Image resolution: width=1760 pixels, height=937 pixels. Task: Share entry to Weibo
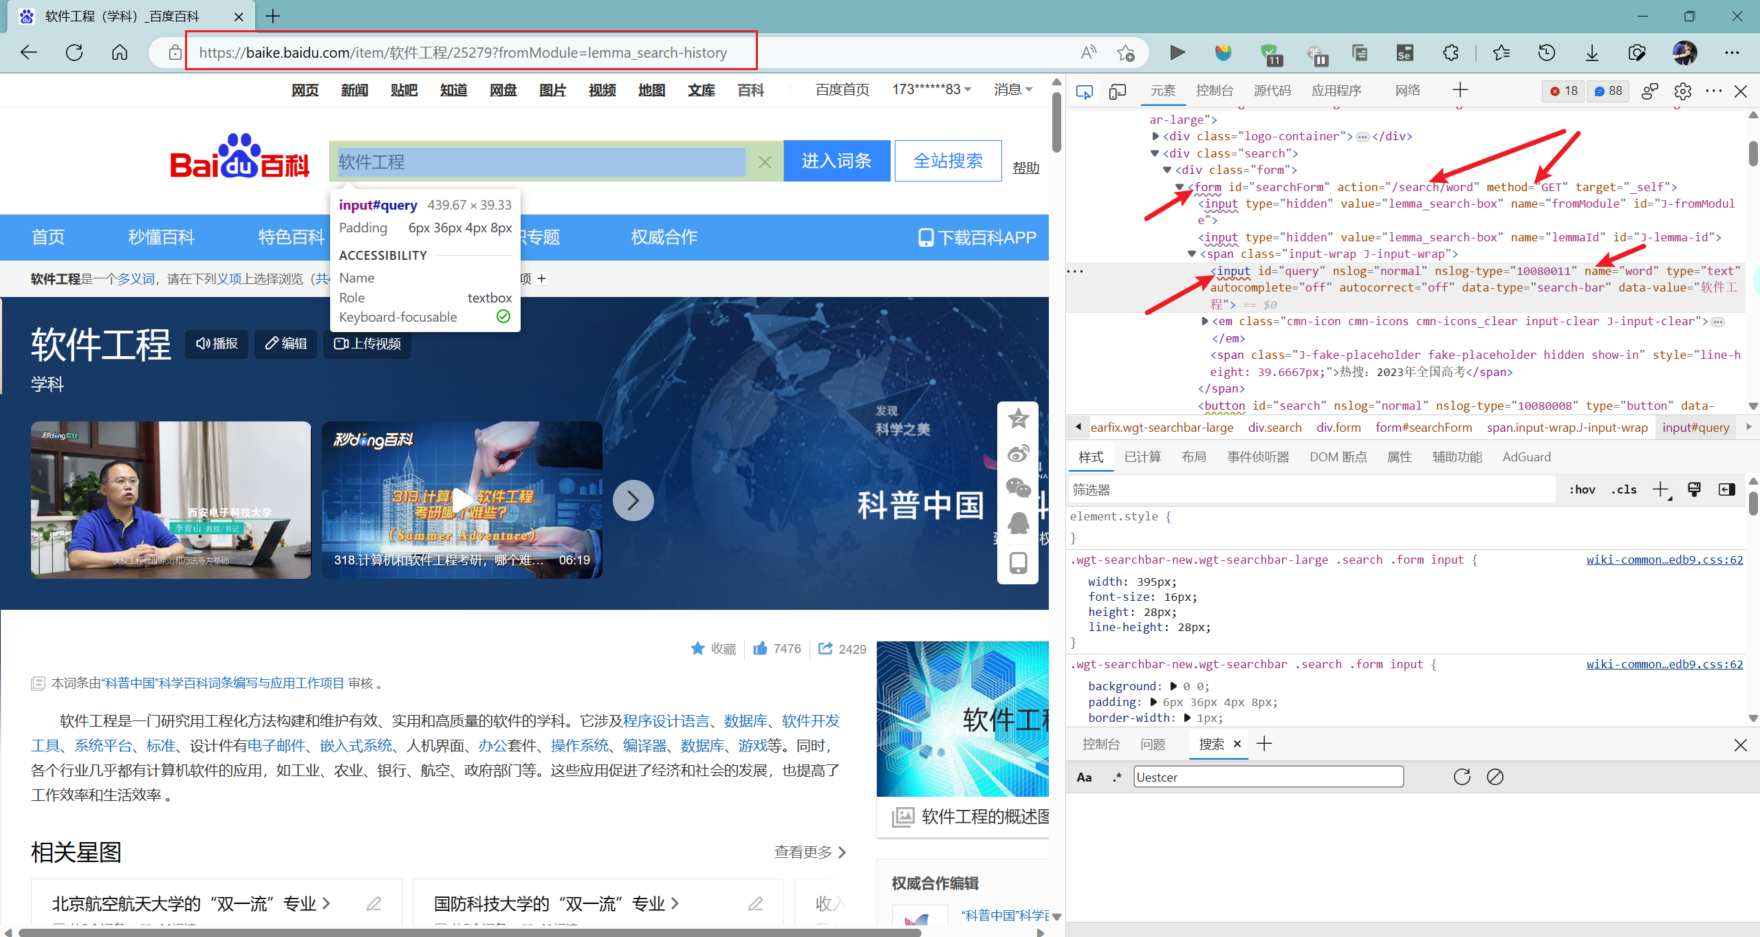click(x=1018, y=453)
